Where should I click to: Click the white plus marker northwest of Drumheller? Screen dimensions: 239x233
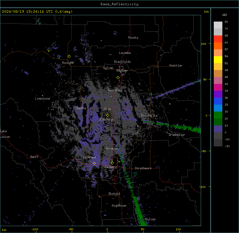(x=170, y=104)
